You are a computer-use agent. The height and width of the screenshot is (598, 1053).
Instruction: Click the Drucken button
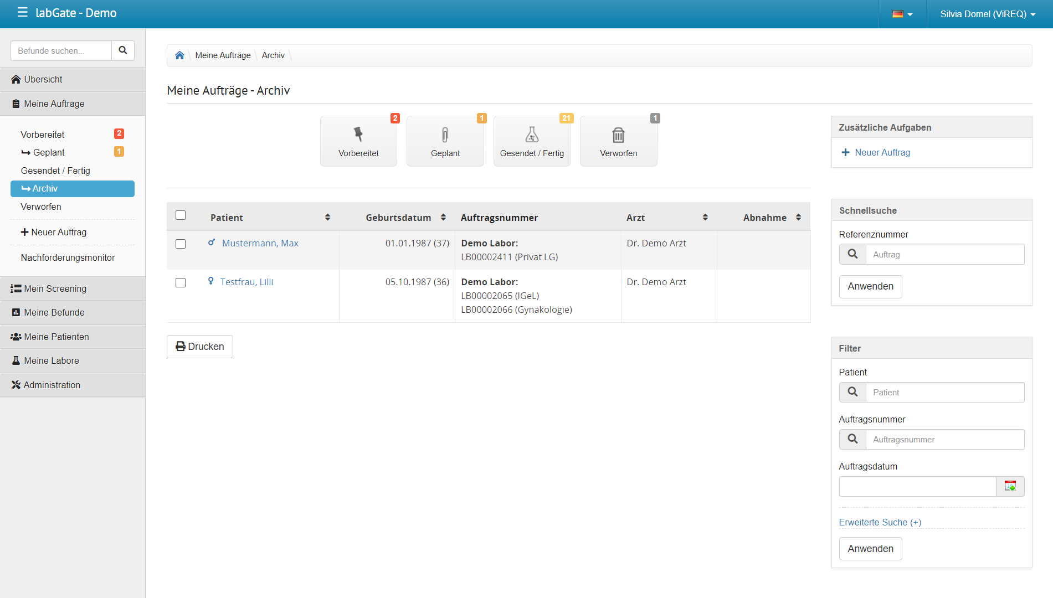[x=200, y=347]
